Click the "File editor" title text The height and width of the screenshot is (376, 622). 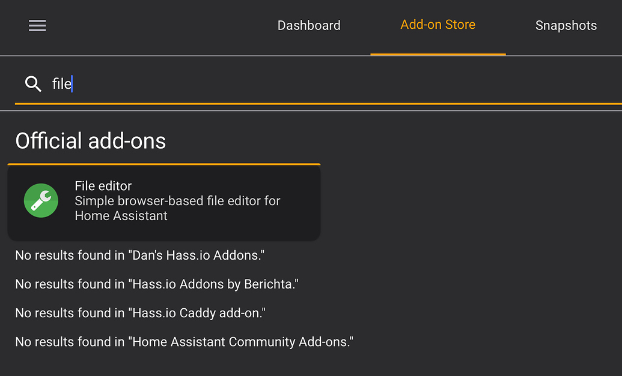[x=103, y=186]
